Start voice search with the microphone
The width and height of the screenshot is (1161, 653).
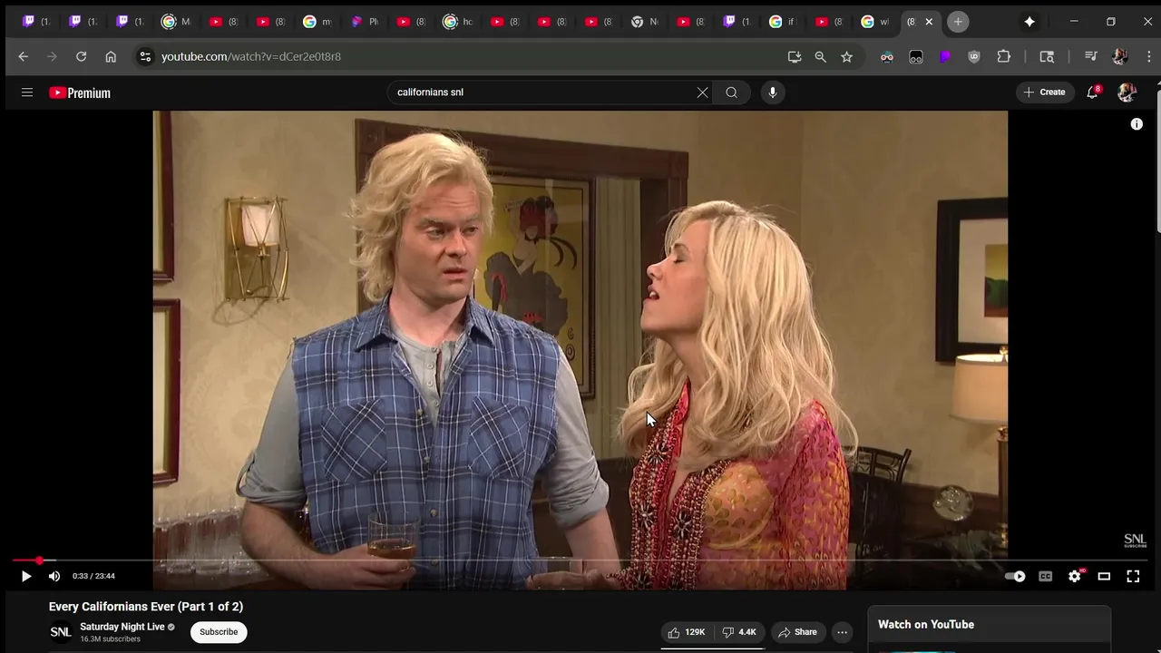[773, 93]
